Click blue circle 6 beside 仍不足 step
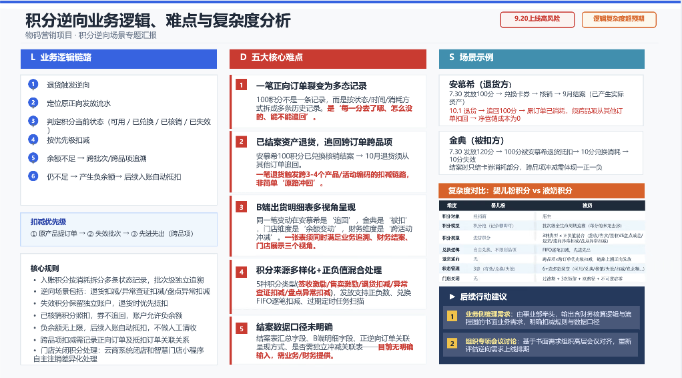Image resolution: width=682 pixels, height=378 pixels. 33,176
